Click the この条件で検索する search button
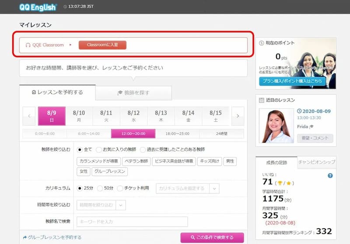 [212, 237]
